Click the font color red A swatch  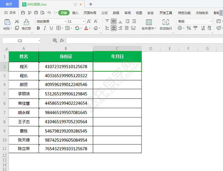point(85,28)
